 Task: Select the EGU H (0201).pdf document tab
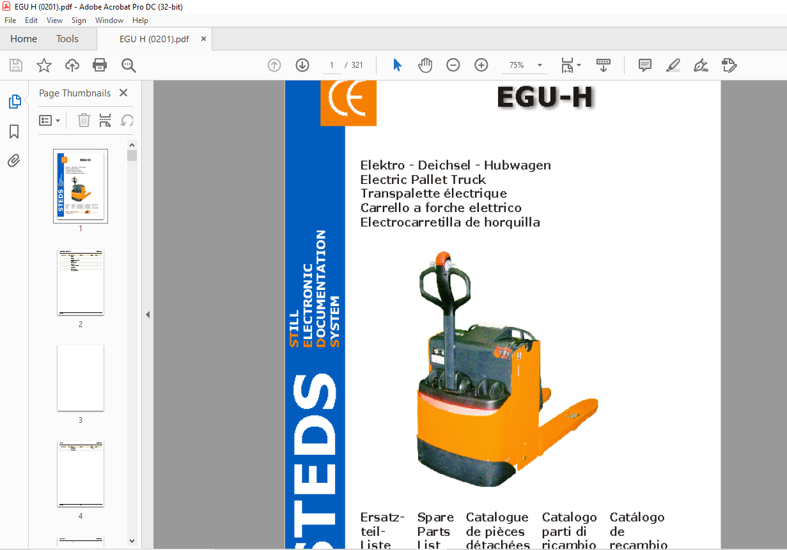pyautogui.click(x=154, y=39)
